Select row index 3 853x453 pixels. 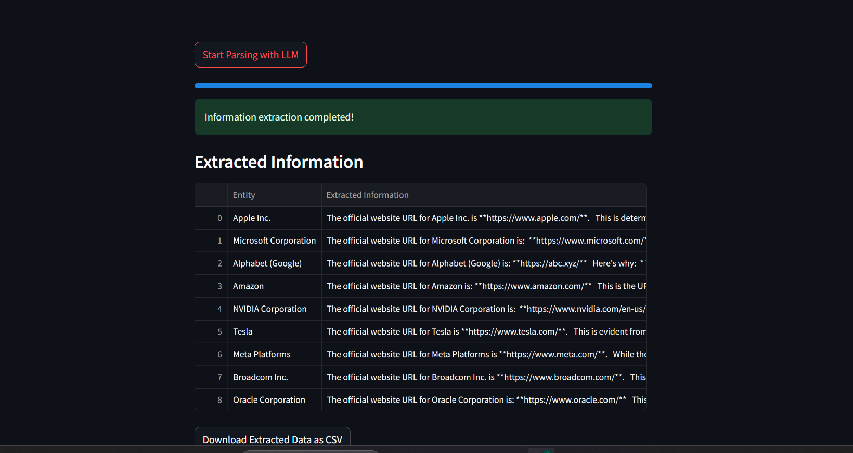coord(211,286)
